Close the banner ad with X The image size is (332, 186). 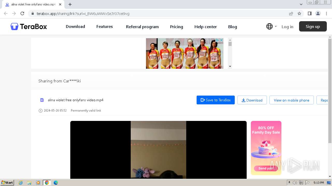(x=222, y=40)
